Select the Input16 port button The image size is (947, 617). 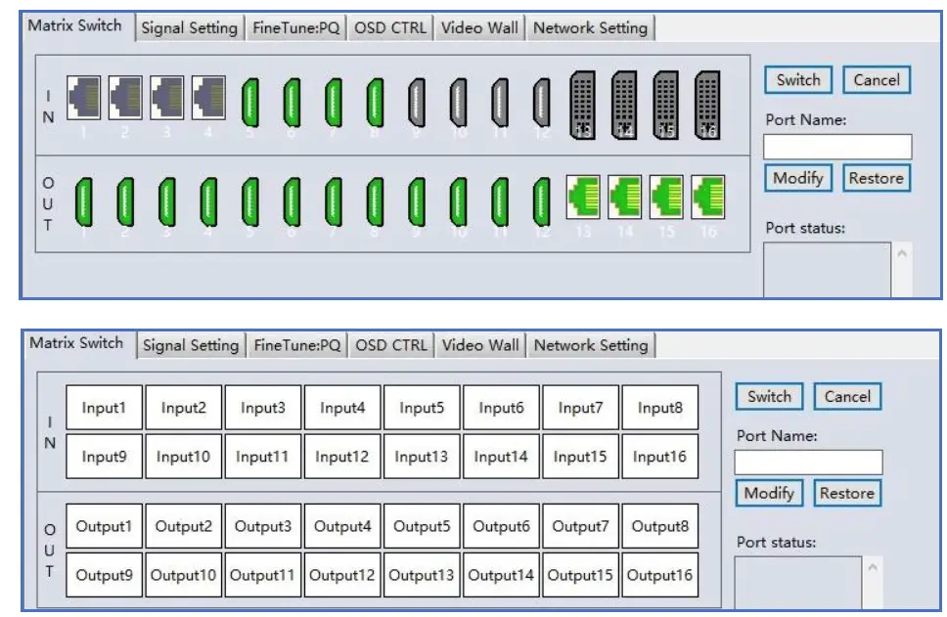point(660,456)
